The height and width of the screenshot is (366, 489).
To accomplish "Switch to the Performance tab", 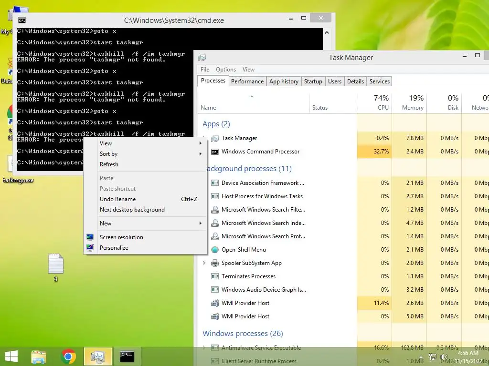I will (247, 81).
